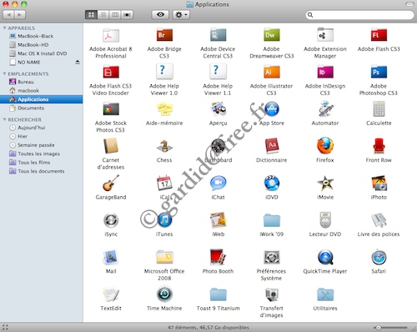Select the iChat bubble icon
This screenshot has height=332, width=417.
(218, 184)
